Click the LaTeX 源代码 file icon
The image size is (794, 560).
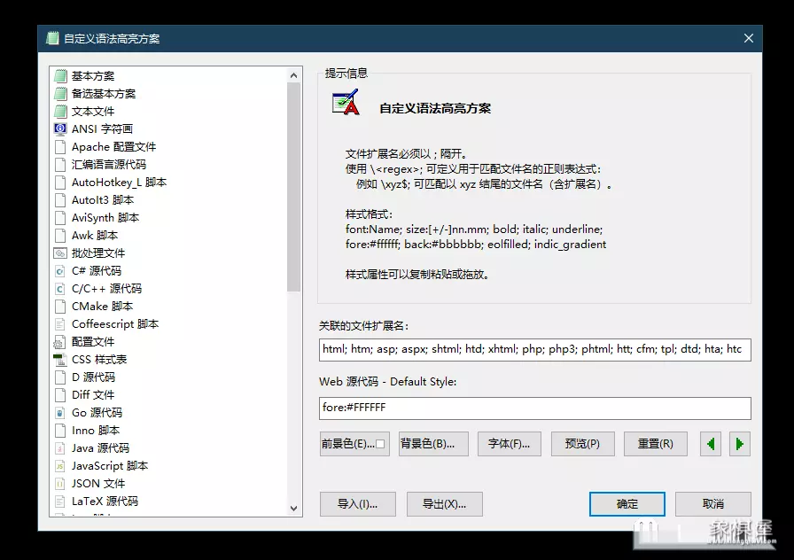click(x=60, y=502)
